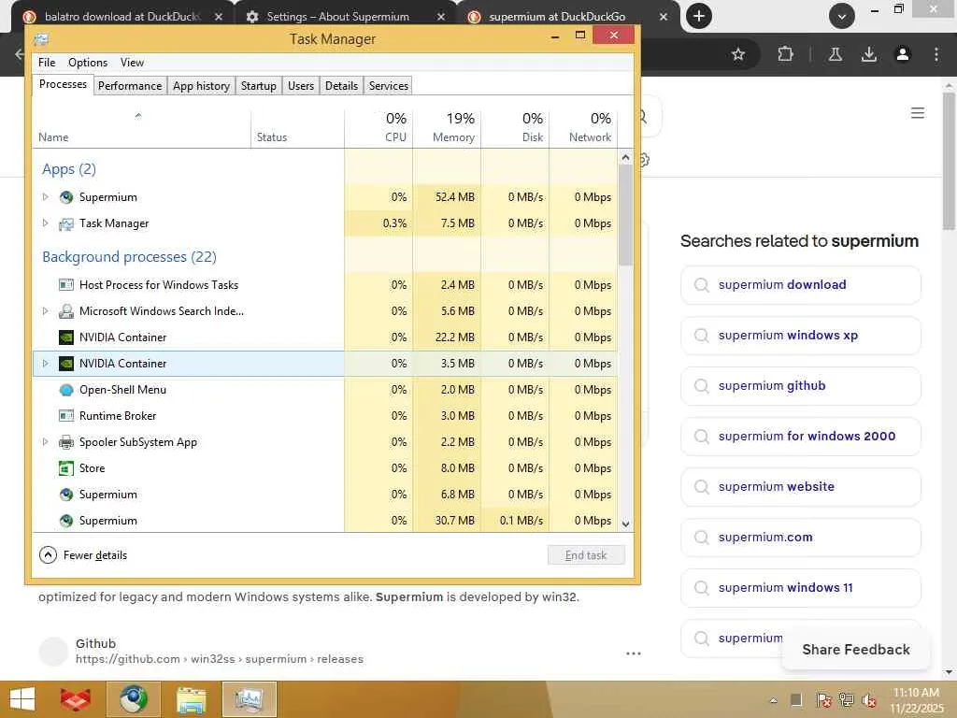The width and height of the screenshot is (957, 718).
Task: Open the browser tab search dropdown
Action: 842,16
